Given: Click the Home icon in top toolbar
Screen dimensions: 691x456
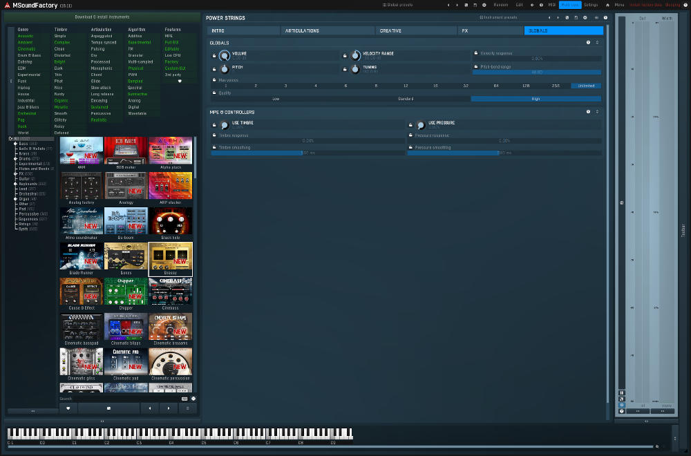Looking at the screenshot, I should tap(607, 5).
